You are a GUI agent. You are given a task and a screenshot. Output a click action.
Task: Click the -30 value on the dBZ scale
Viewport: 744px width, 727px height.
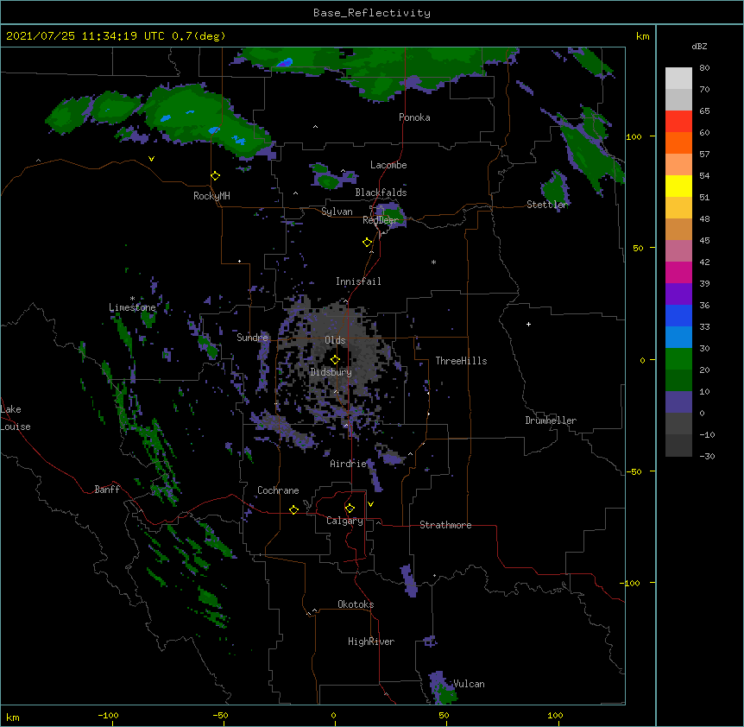pos(707,456)
